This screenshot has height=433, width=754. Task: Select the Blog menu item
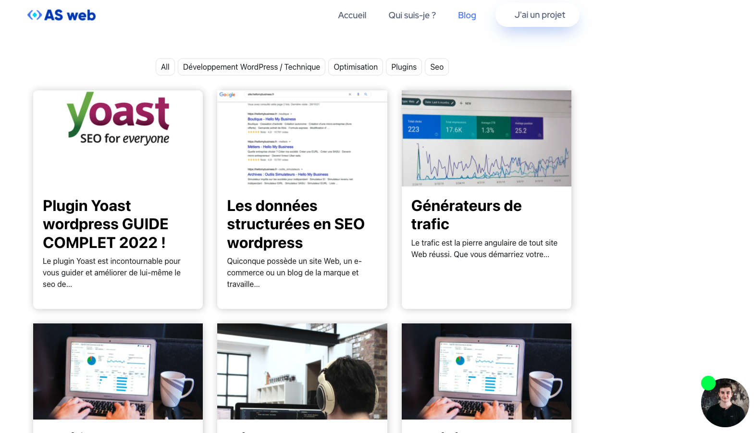click(467, 15)
